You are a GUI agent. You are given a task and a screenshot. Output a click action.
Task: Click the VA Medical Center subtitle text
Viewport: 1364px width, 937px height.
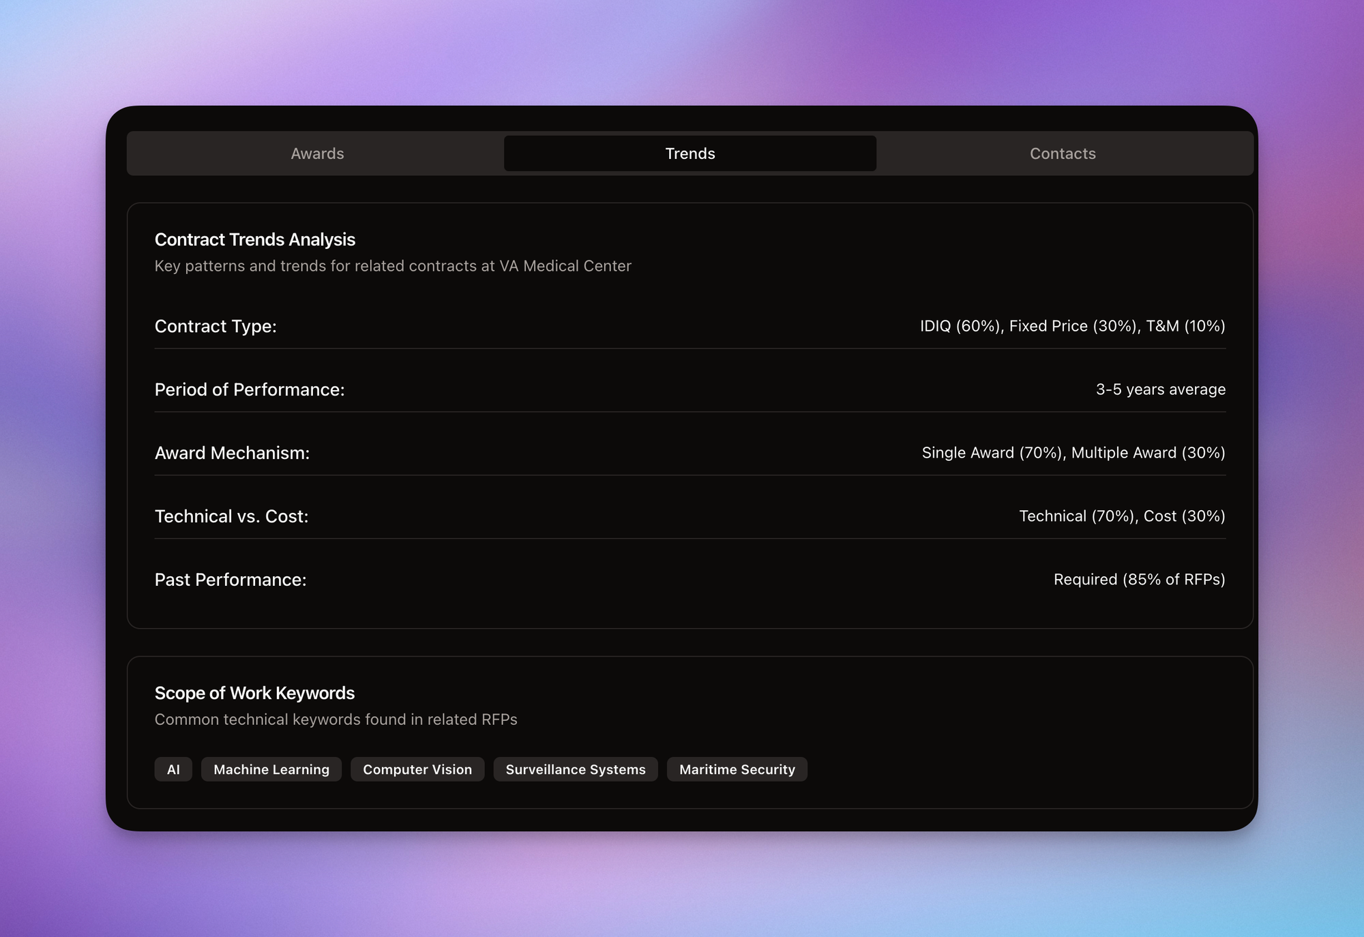coord(392,266)
